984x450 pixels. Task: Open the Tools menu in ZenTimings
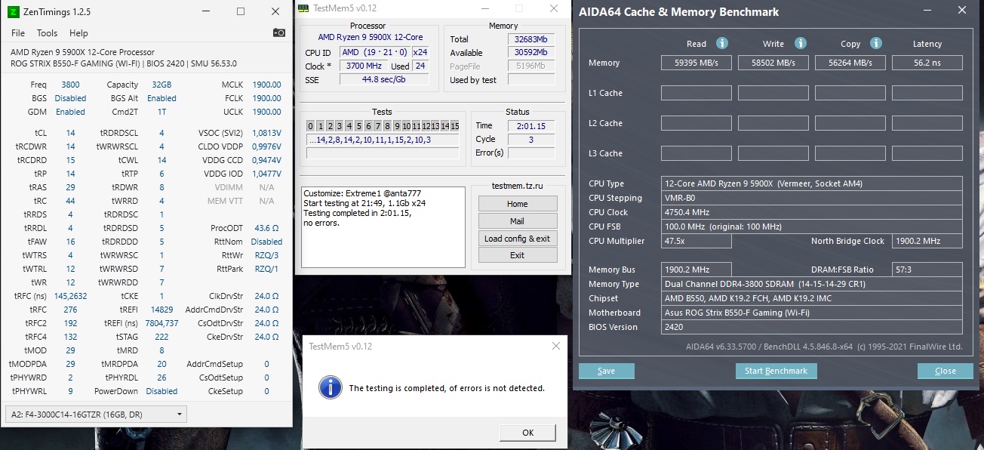[x=47, y=33]
